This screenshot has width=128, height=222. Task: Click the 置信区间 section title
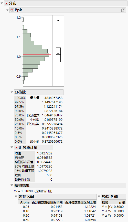[x=26, y=197]
